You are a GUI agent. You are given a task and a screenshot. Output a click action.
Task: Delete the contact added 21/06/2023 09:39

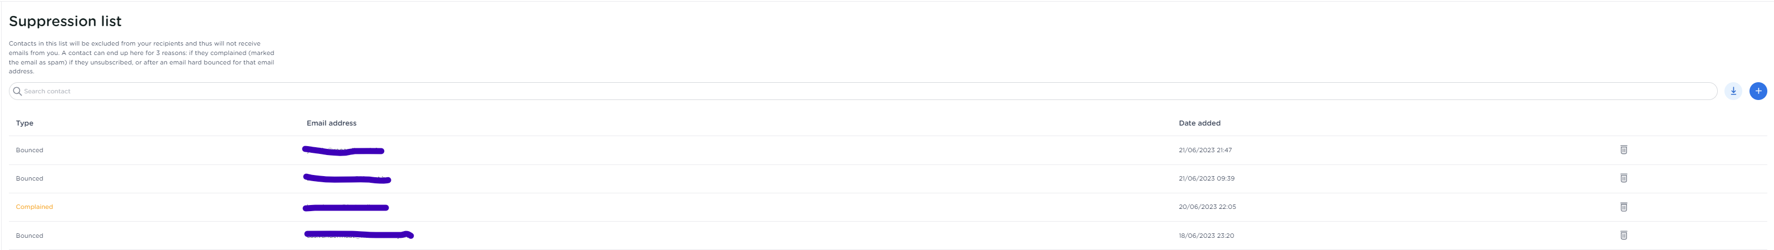pyautogui.click(x=1623, y=178)
